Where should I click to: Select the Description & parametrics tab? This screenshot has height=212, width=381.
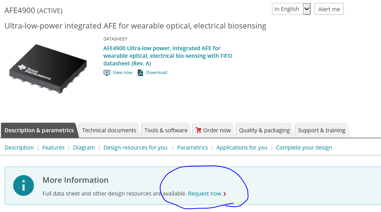(x=39, y=130)
